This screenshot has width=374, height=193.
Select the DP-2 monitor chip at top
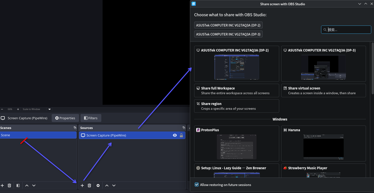tap(228, 25)
